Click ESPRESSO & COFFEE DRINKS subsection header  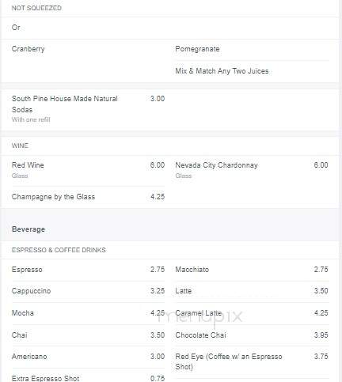59,250
